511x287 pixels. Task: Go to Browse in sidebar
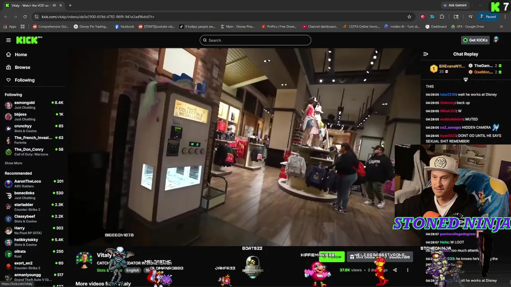click(x=18, y=67)
